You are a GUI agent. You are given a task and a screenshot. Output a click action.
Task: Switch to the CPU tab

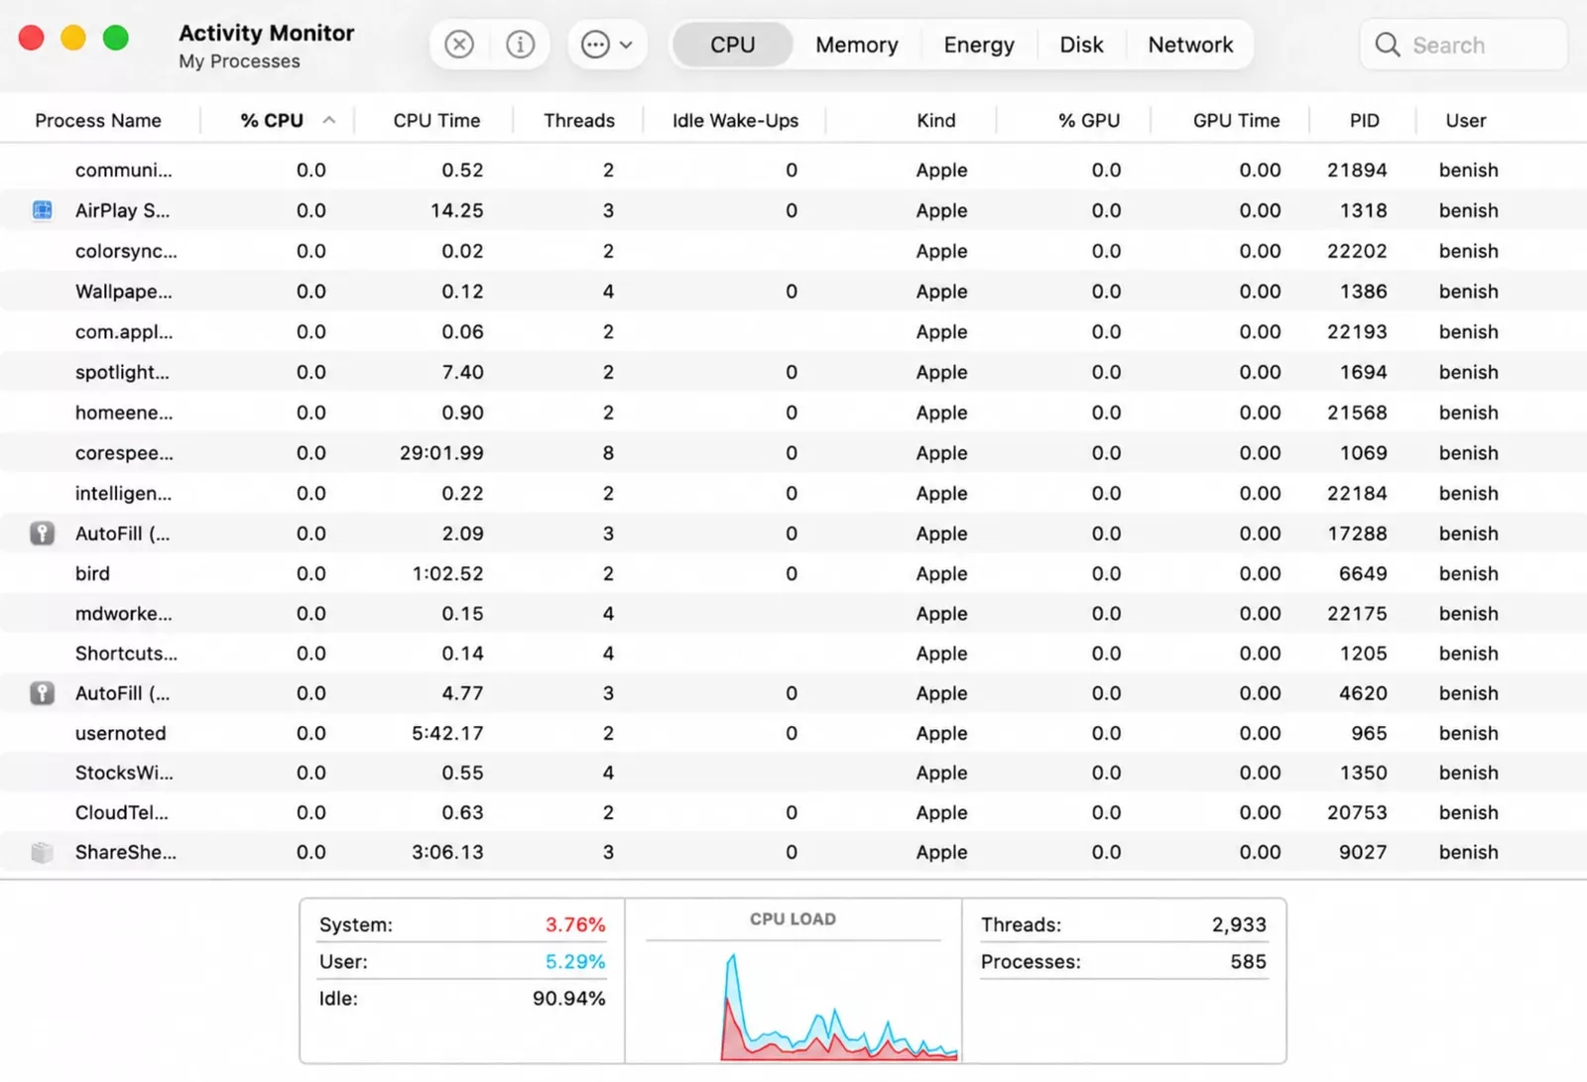click(x=732, y=45)
